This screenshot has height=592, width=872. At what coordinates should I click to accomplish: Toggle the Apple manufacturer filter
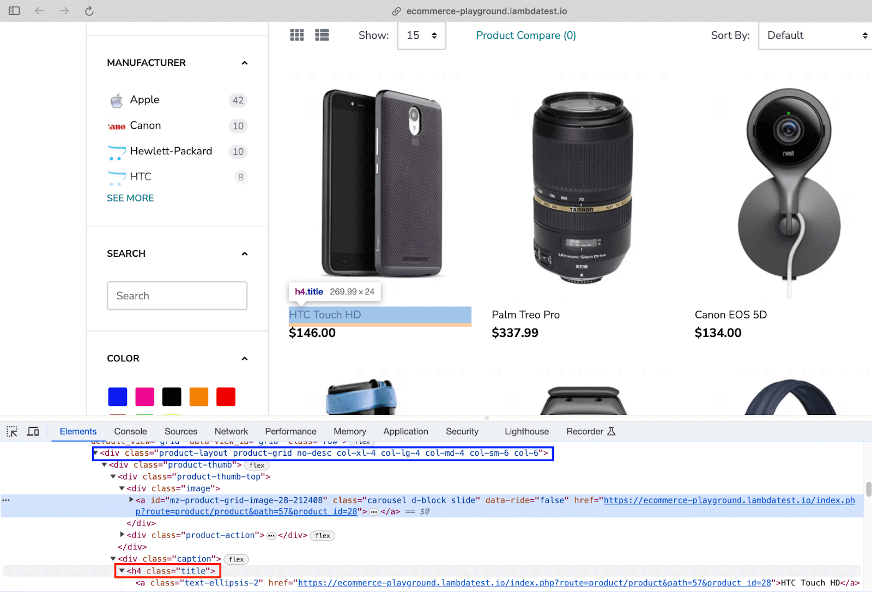[144, 100]
